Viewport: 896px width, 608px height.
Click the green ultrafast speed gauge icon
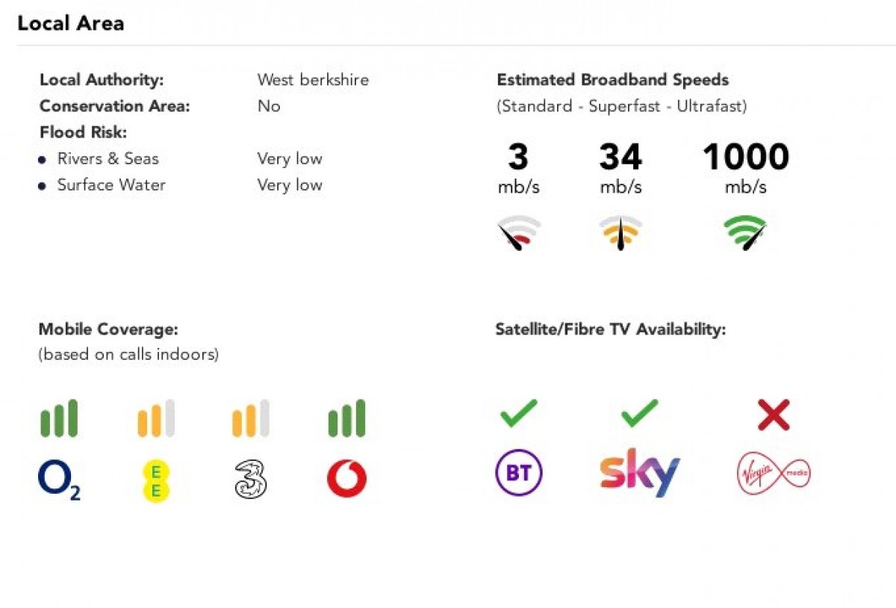745,233
